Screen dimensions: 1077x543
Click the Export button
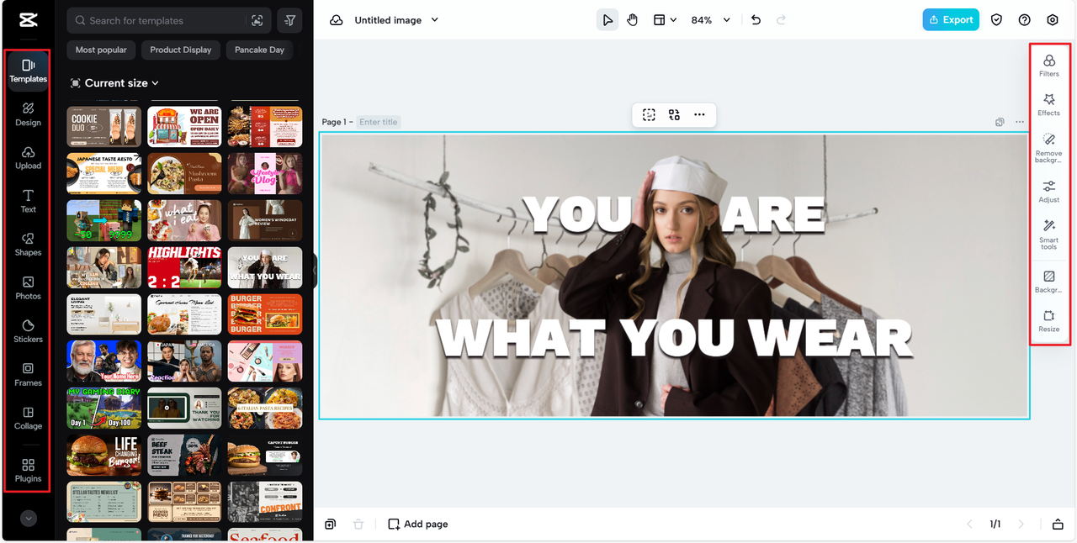(951, 20)
